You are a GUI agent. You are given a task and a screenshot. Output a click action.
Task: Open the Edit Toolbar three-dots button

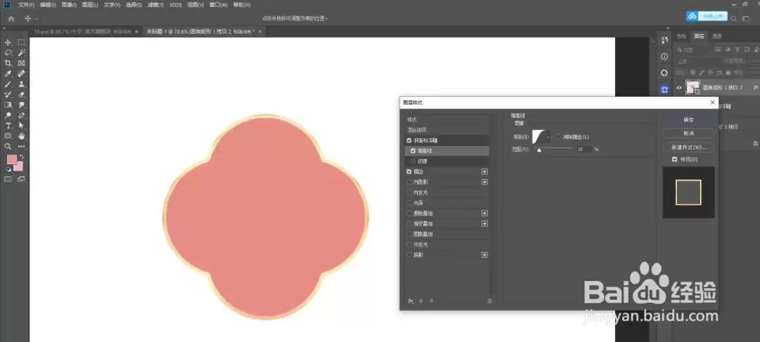tap(22, 147)
